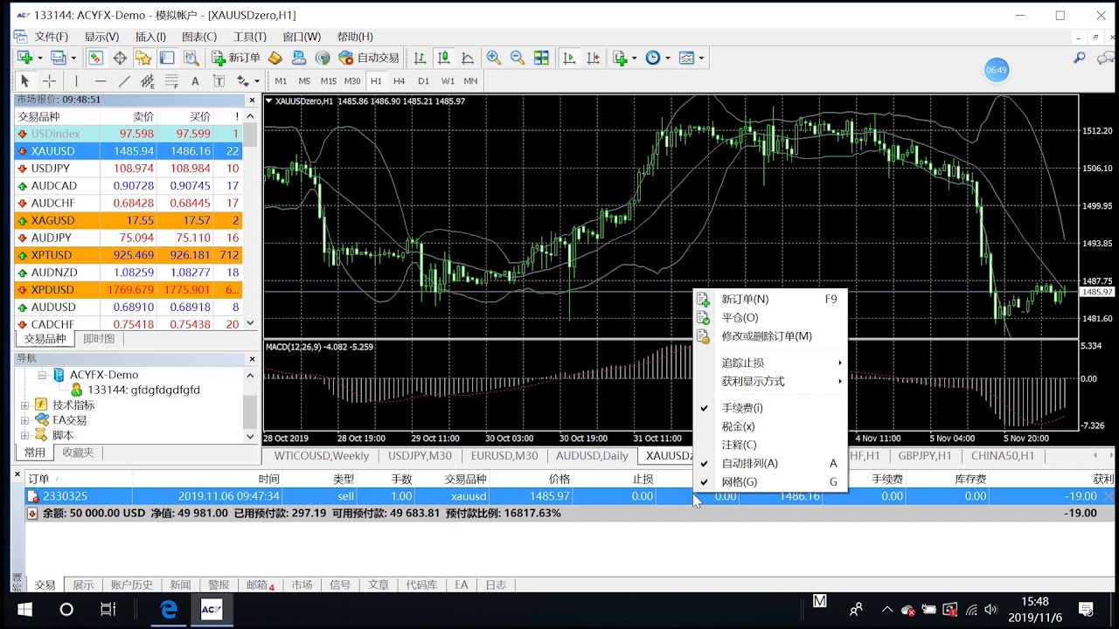Open USDJPY,M30 chart tab
The width and height of the screenshot is (1119, 629).
[x=420, y=456]
